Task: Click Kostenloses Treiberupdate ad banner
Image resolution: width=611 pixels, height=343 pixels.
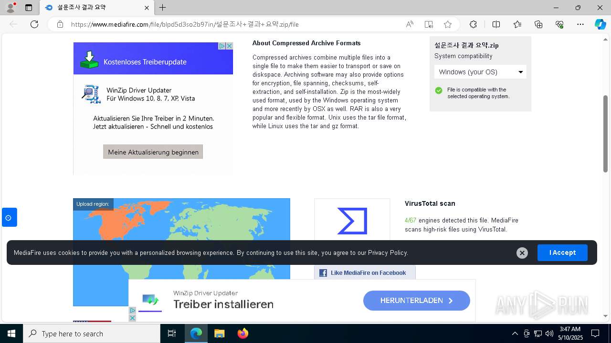Action: pyautogui.click(x=153, y=59)
